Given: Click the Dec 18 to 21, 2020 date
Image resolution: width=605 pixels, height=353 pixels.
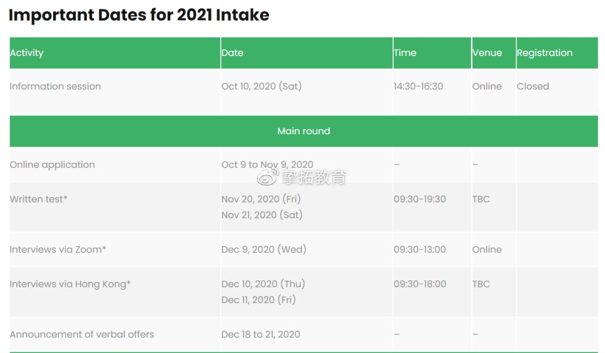Looking at the screenshot, I should (x=260, y=335).
